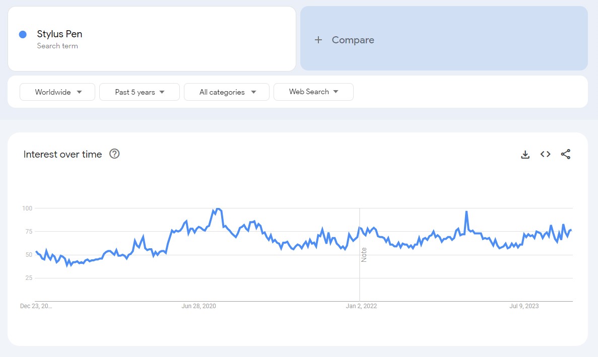Select the Note marker on the chart

364,254
